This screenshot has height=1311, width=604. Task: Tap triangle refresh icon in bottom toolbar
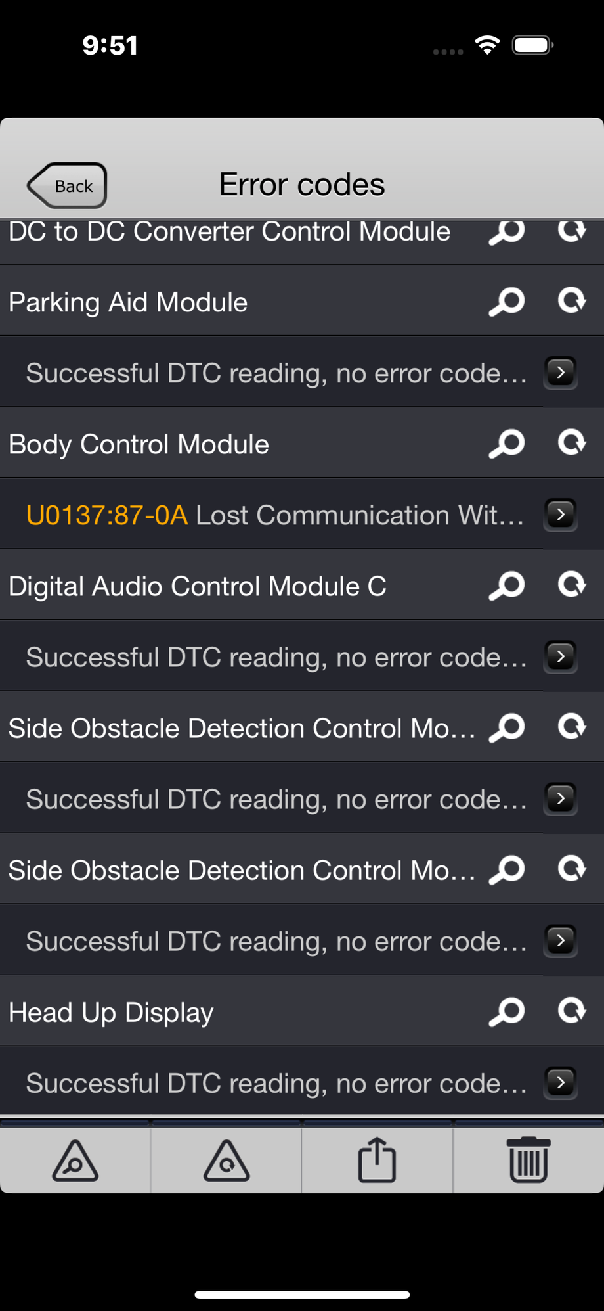[226, 1161]
